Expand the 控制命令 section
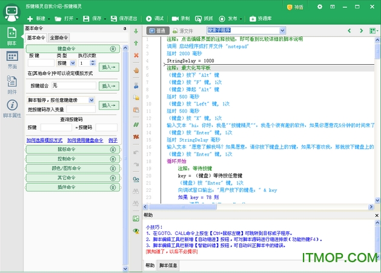 point(113,159)
